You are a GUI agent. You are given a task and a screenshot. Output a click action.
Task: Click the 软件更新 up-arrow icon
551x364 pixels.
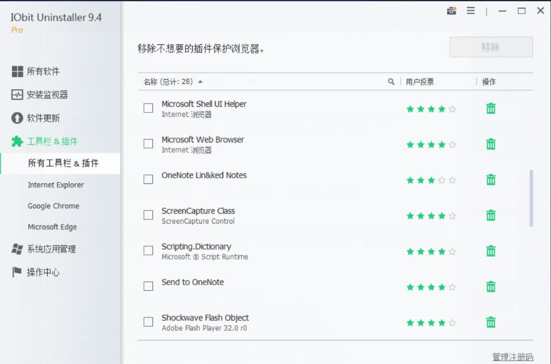click(17, 118)
